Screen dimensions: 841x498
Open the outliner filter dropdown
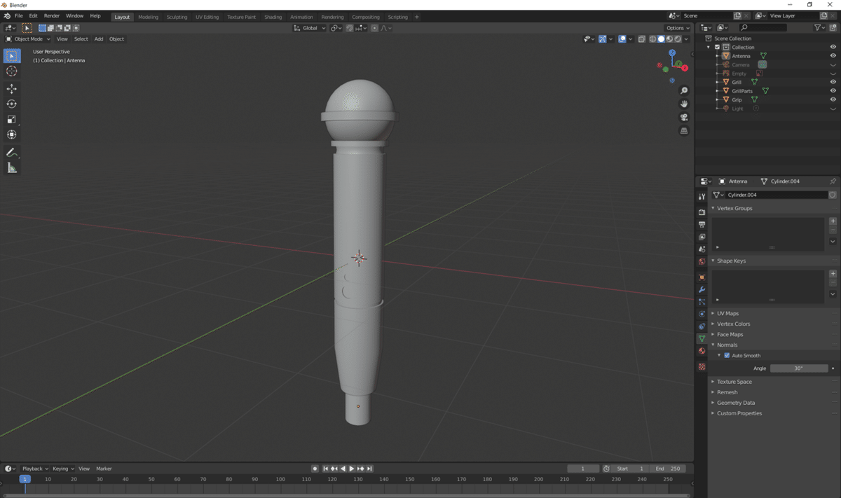coord(819,27)
